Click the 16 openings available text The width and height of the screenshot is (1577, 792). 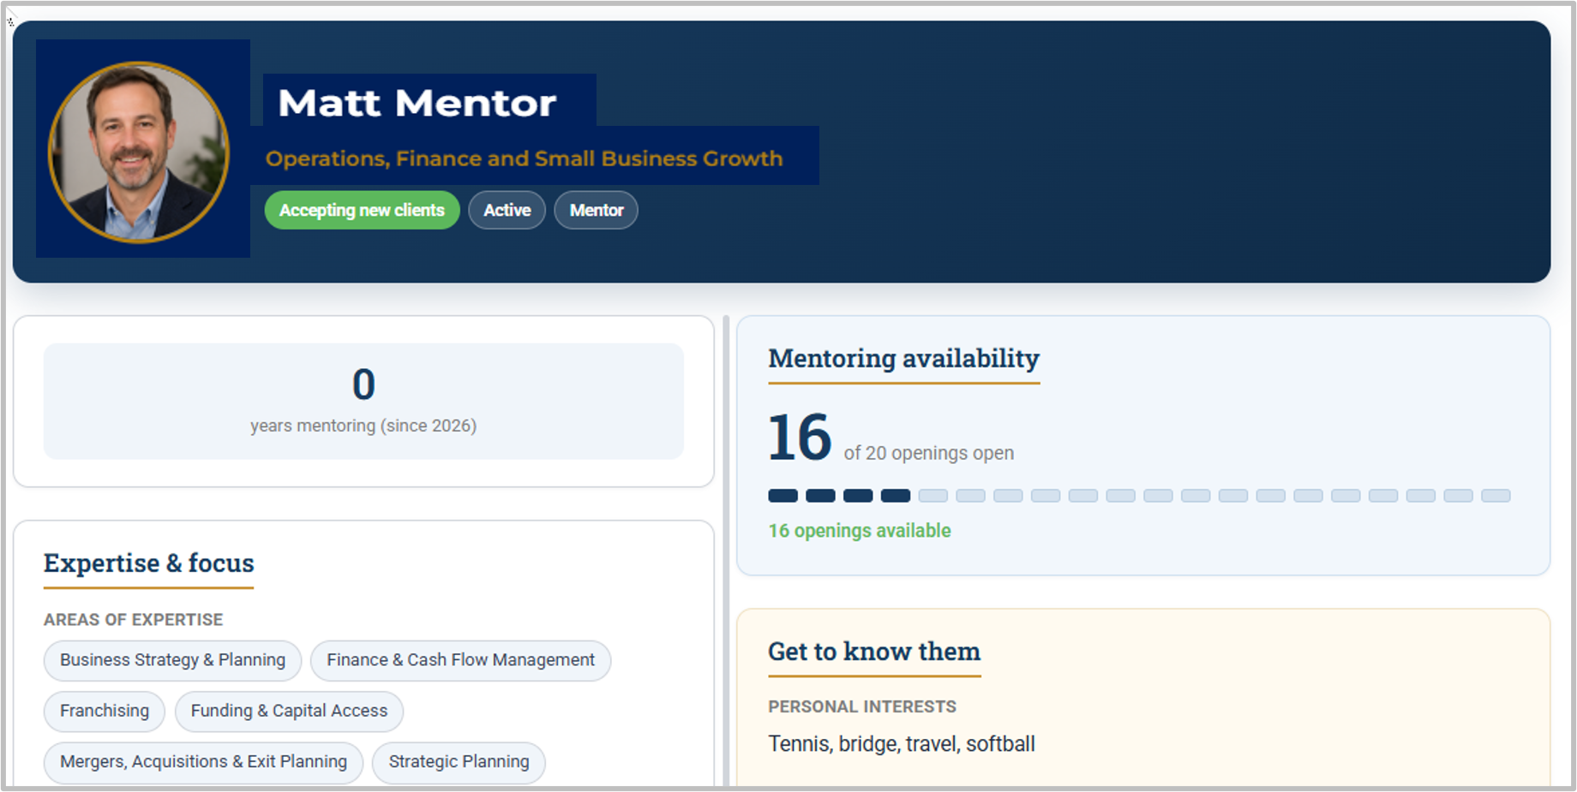click(860, 531)
